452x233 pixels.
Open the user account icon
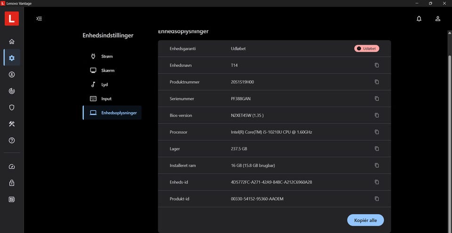[x=437, y=19]
